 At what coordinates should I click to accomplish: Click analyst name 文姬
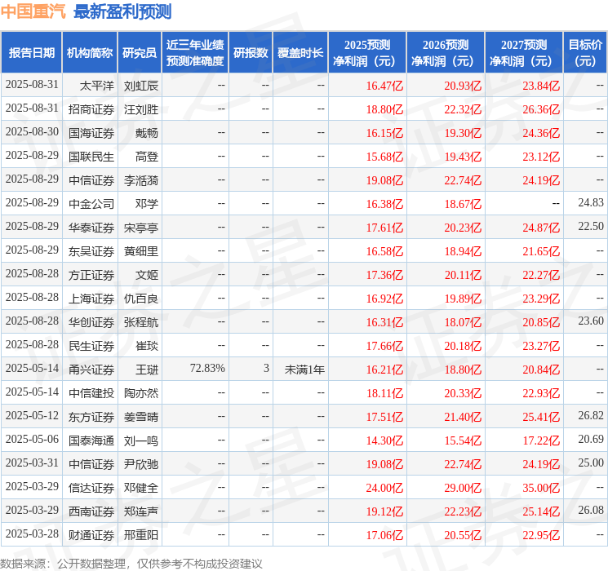click(x=147, y=275)
